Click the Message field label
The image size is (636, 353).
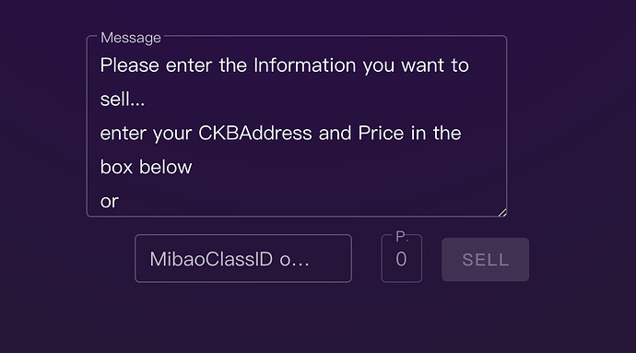point(131,38)
